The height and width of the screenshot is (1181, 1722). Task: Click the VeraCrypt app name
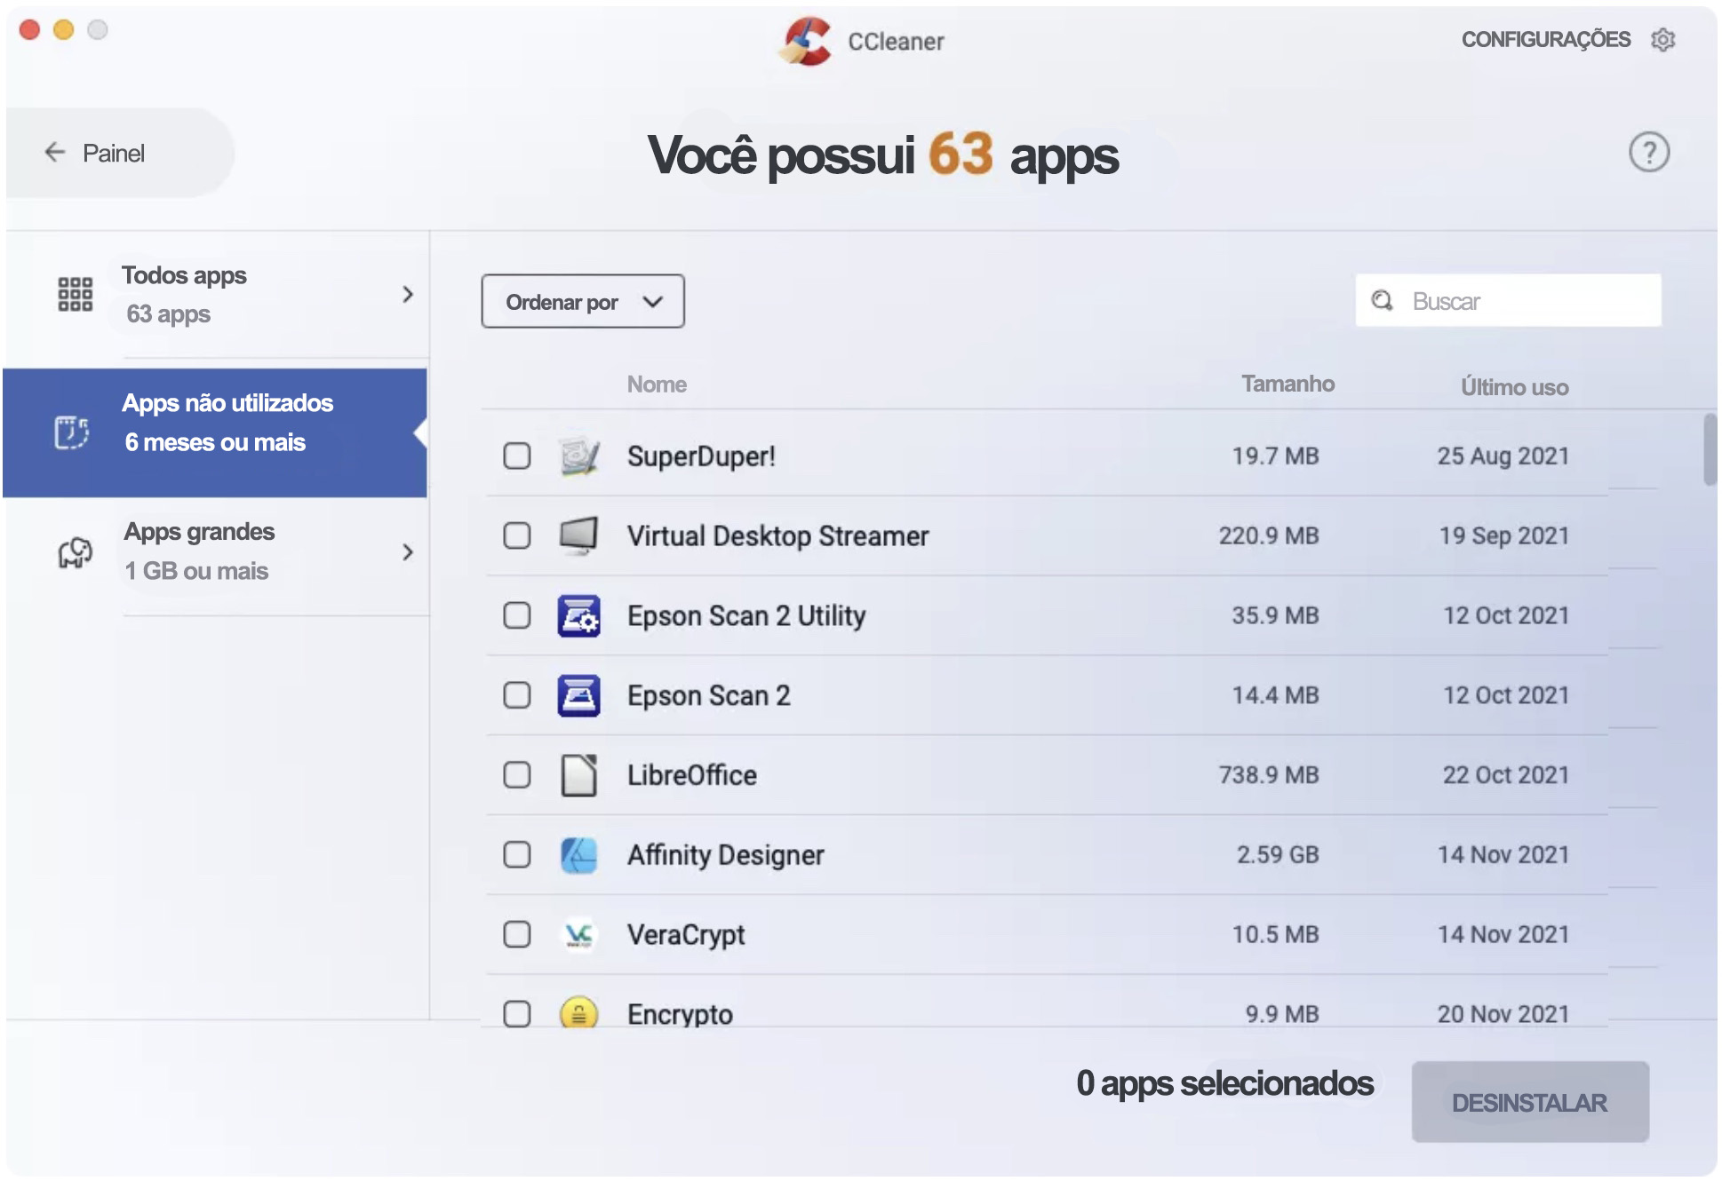click(686, 935)
